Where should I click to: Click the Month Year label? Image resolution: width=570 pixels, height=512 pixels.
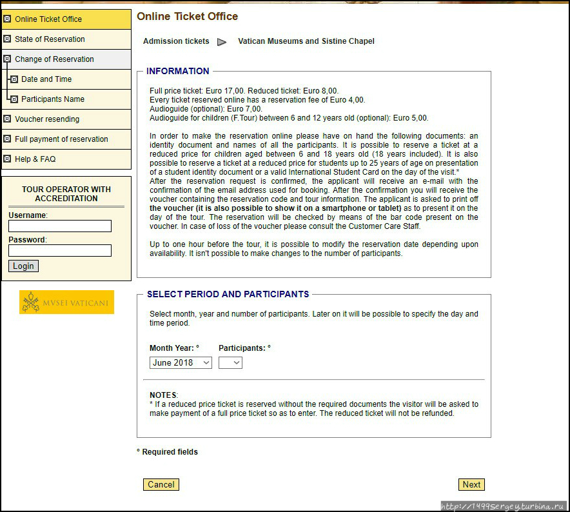[x=174, y=348]
